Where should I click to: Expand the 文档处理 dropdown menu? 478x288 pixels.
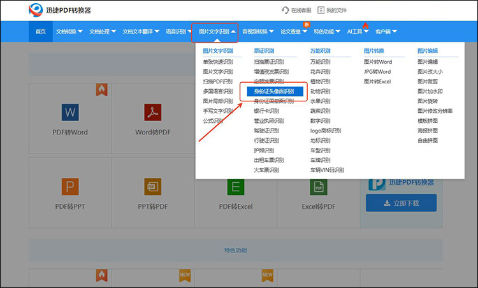tap(102, 31)
